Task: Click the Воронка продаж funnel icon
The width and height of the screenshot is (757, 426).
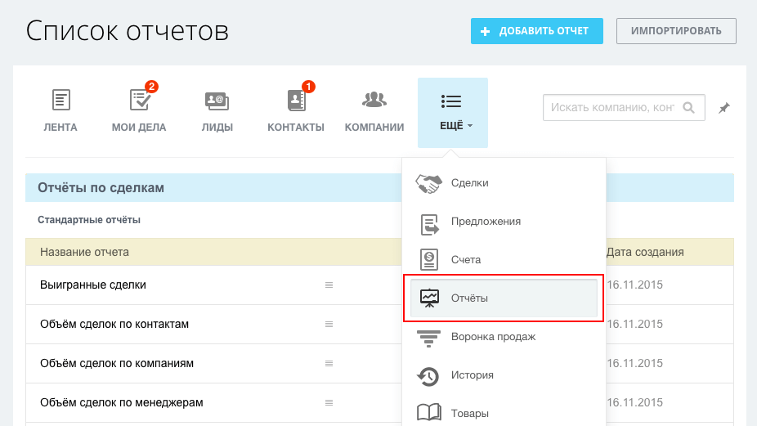Action: [x=428, y=339]
